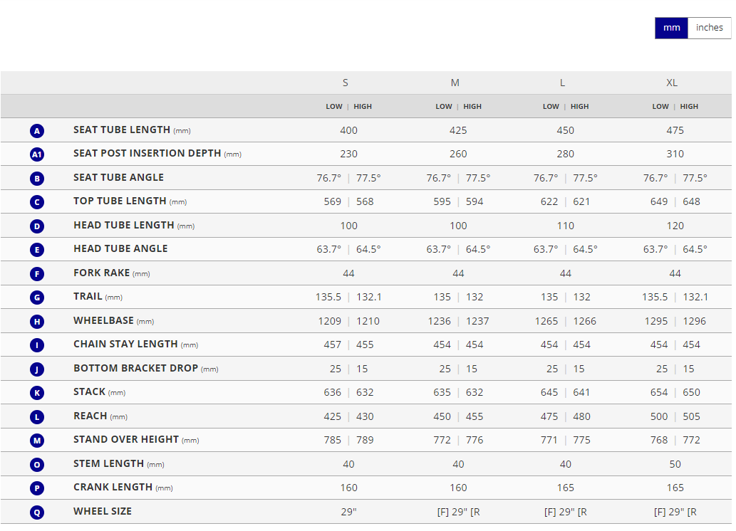Click the Head Tube Angle row label

point(120,249)
